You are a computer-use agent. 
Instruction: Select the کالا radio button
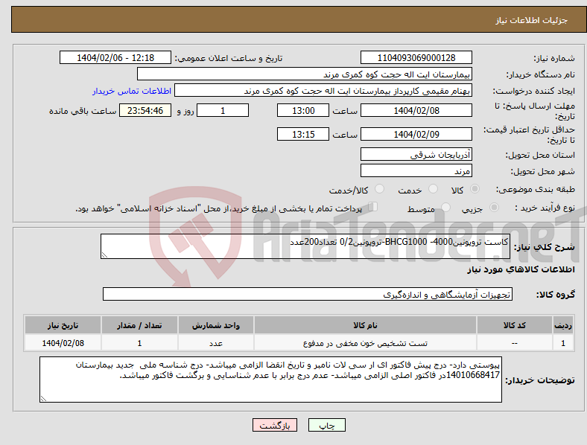(475, 189)
